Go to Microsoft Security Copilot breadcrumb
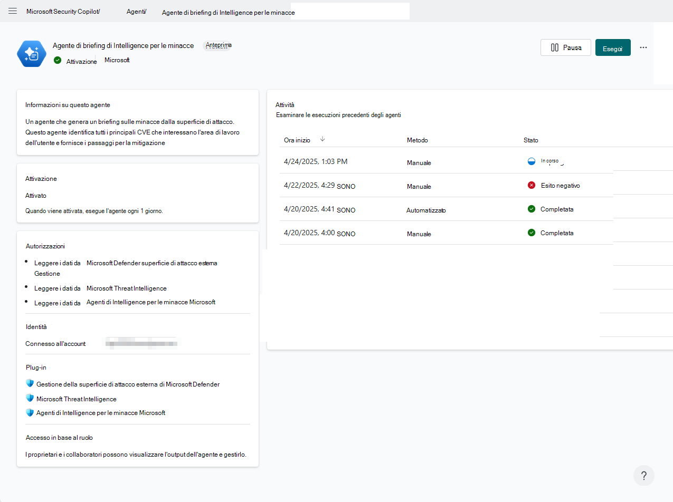 (x=63, y=11)
